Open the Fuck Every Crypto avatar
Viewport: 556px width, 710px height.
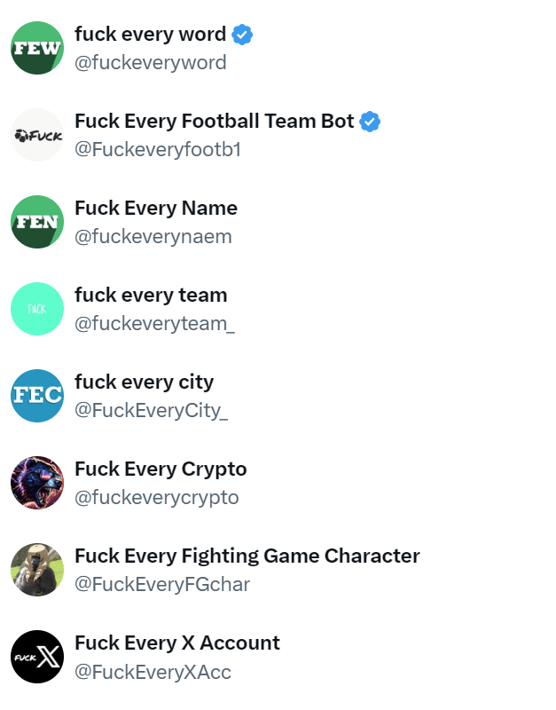(x=37, y=483)
